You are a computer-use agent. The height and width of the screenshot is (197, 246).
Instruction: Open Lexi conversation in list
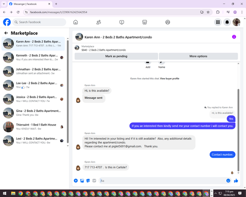click(33, 140)
